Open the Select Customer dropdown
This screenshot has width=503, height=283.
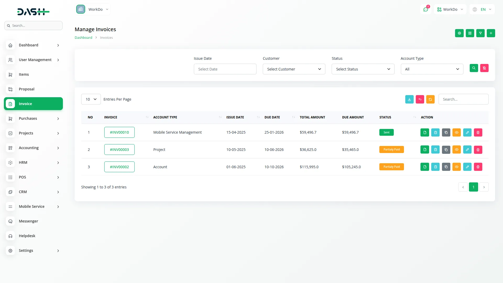[294, 69]
